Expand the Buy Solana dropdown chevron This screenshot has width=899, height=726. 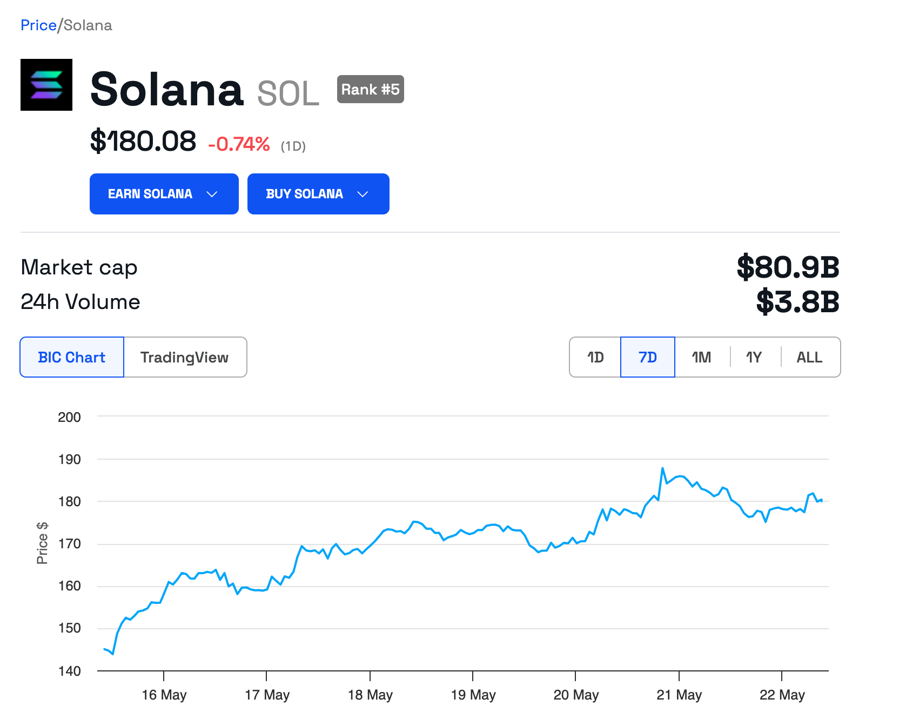(363, 194)
